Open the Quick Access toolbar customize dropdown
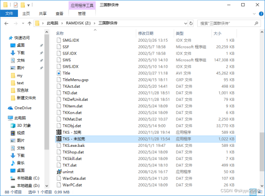The height and width of the screenshot is (196, 265). click(29, 5)
